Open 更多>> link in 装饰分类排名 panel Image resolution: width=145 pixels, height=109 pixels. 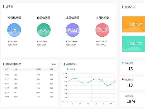click(54, 64)
